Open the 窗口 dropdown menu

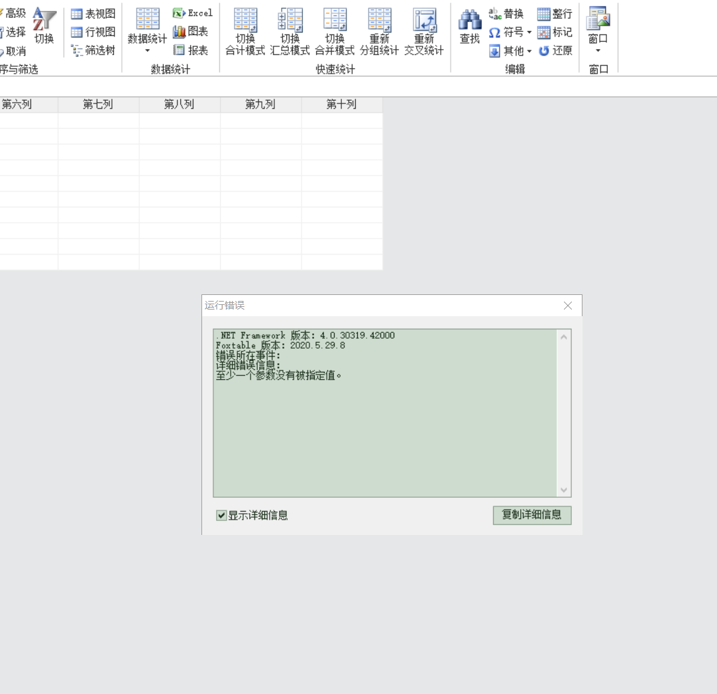tap(598, 50)
